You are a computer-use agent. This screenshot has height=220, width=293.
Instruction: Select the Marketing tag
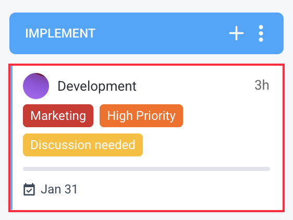58,116
